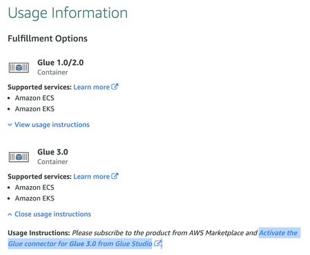The width and height of the screenshot is (310, 255).
Task: Click Amazon ECS under Glue 3.0
Action: 34,187
